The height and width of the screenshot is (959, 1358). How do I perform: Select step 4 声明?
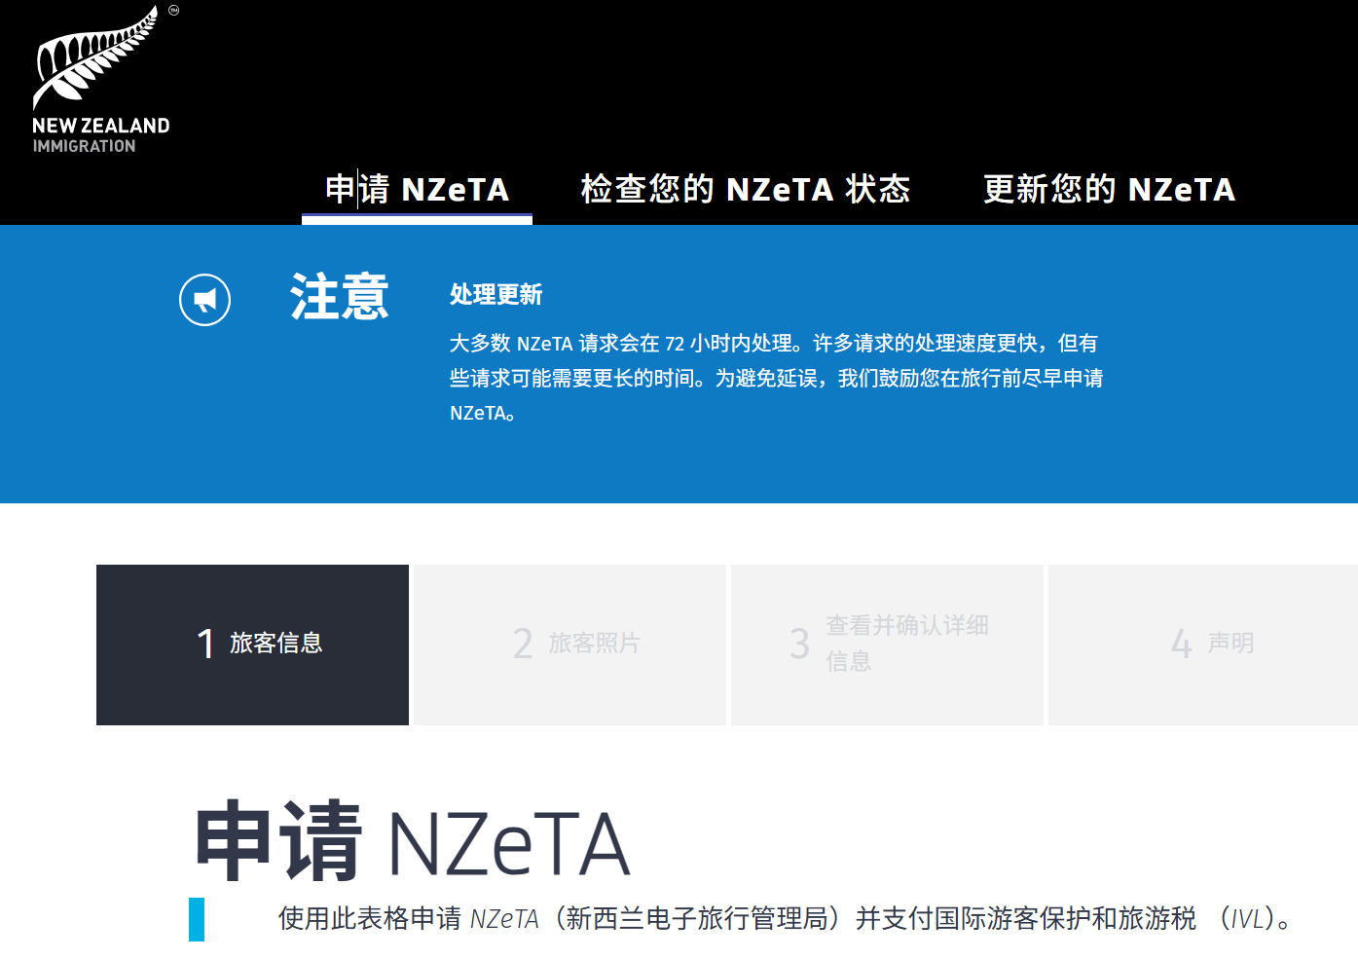point(1203,645)
